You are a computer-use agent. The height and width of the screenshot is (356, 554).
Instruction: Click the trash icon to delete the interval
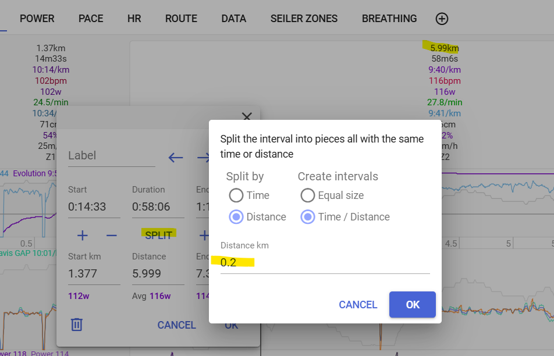pos(77,324)
